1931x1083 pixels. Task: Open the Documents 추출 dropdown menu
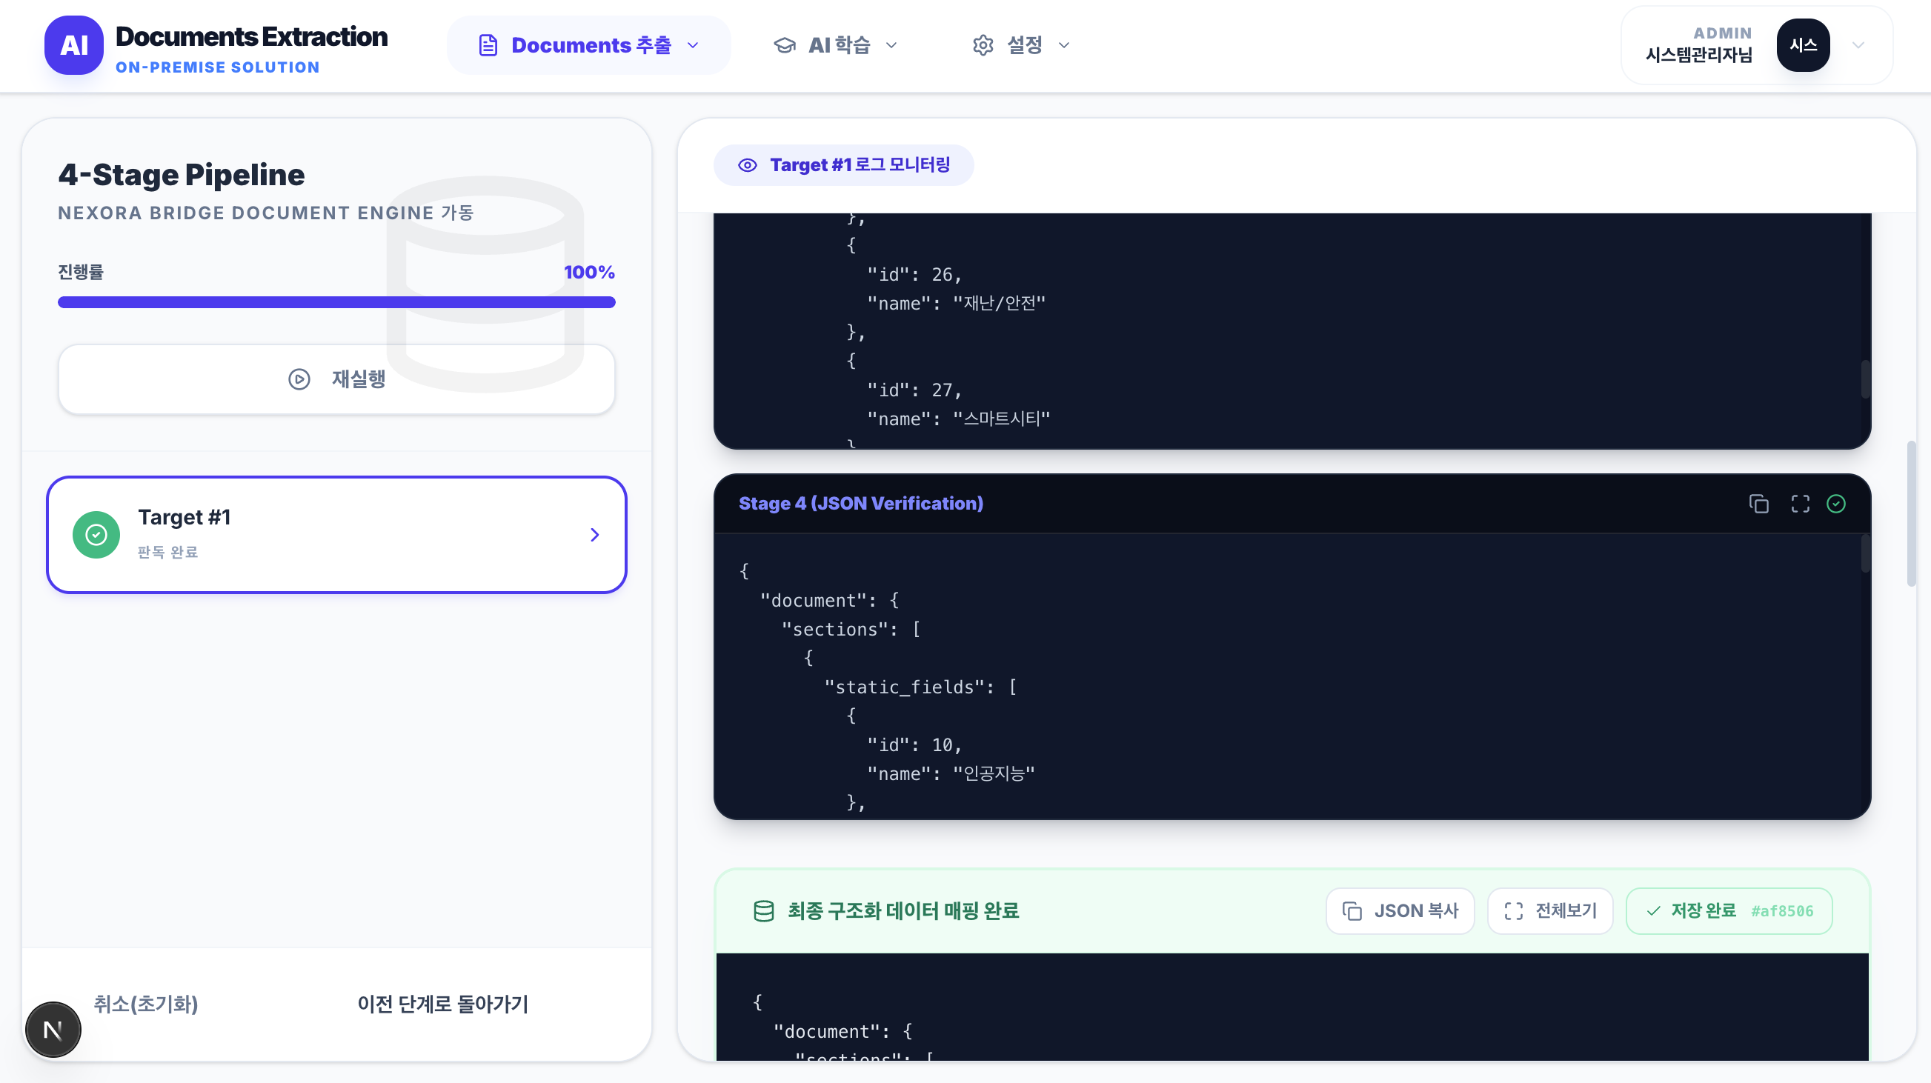(589, 45)
